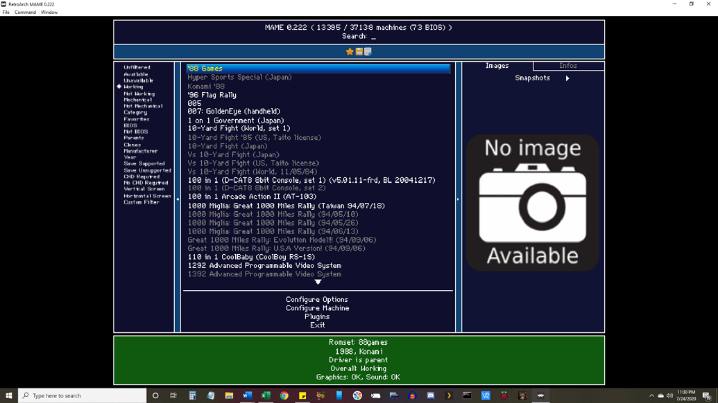Open the RetroArch taskbar icon
The height and width of the screenshot is (403, 718).
click(x=541, y=395)
